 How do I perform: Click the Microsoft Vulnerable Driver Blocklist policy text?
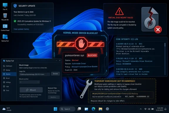[x=84, y=67]
